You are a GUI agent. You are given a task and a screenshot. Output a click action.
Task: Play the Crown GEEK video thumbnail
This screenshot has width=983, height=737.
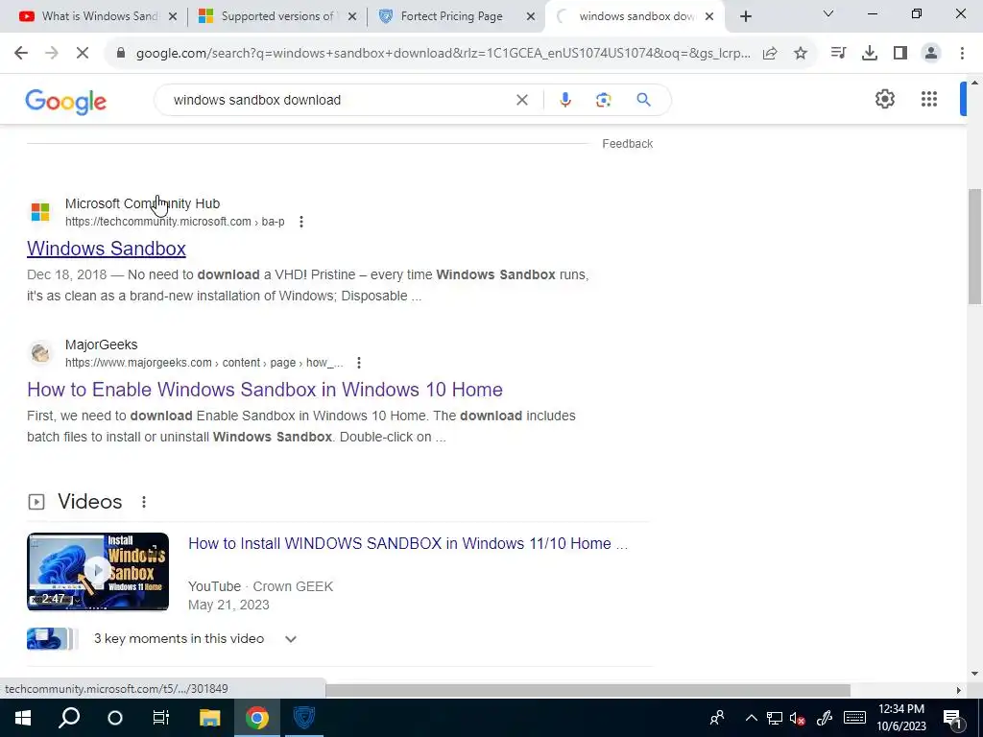(x=98, y=572)
